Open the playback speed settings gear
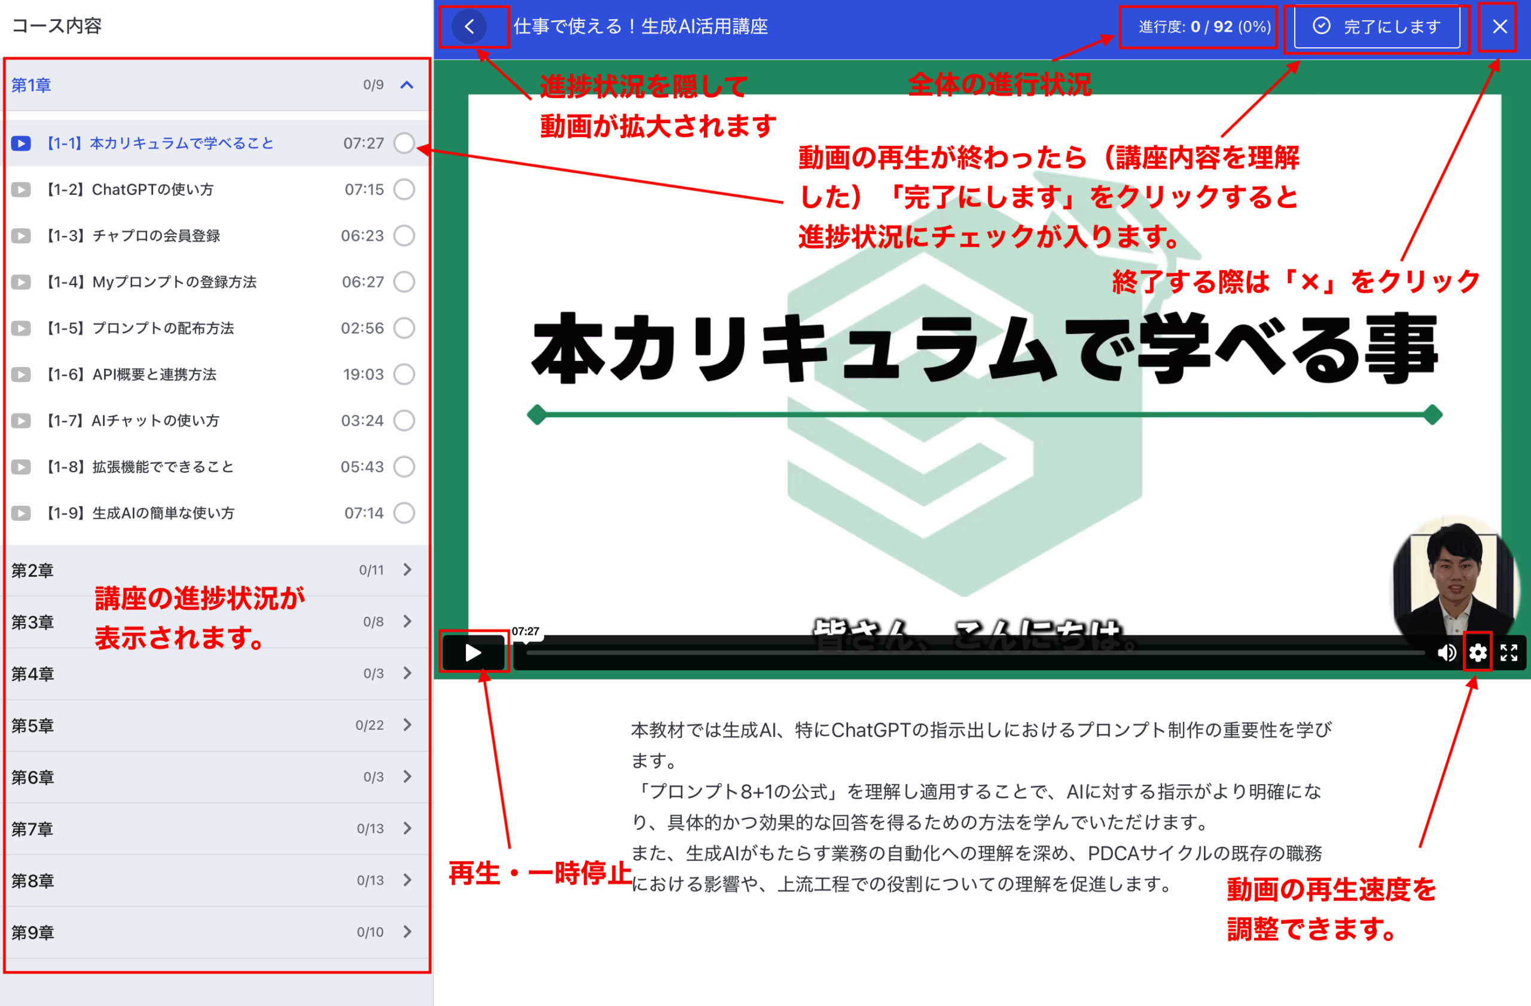 click(1478, 653)
